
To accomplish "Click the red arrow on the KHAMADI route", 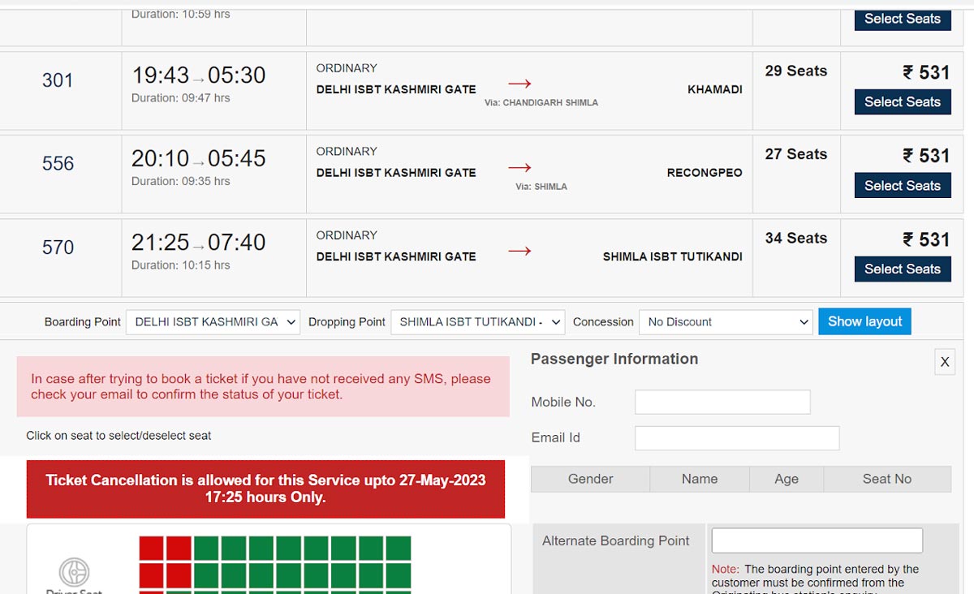I will pyautogui.click(x=519, y=84).
